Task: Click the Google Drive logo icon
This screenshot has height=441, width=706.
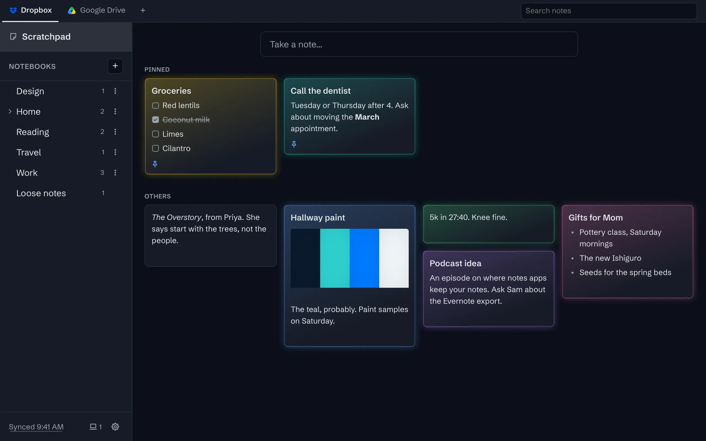Action: coord(72,10)
